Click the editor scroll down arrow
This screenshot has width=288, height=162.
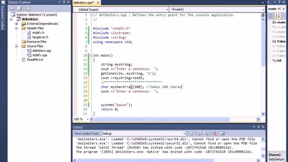click(x=263, y=114)
